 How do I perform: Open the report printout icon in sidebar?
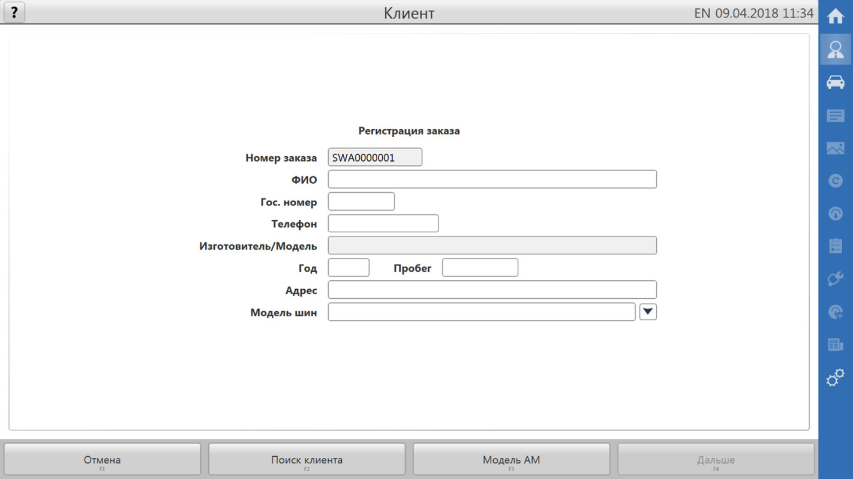click(836, 344)
